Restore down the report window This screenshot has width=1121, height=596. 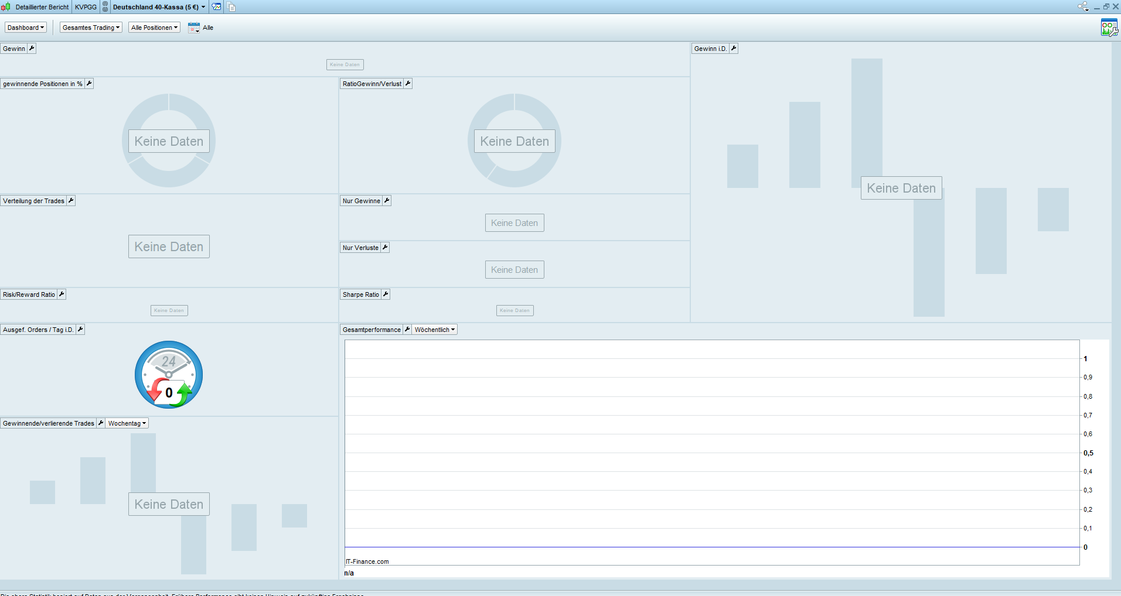1106,7
